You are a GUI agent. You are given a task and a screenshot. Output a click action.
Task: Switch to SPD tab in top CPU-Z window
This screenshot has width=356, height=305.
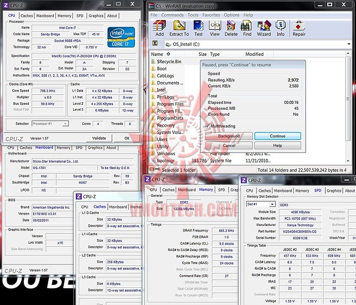(80, 16)
